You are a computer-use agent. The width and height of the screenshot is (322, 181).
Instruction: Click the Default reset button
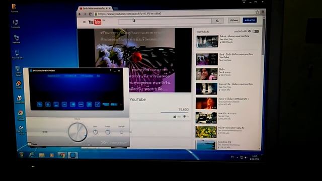[x=121, y=132]
